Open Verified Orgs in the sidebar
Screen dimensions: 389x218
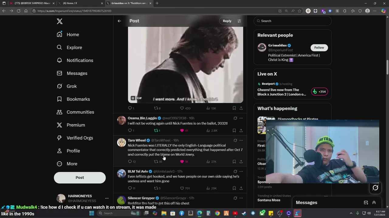coord(75,138)
